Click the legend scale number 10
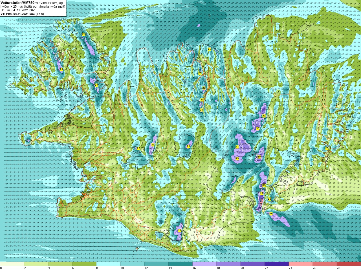The image size is (361, 270). point(122,268)
